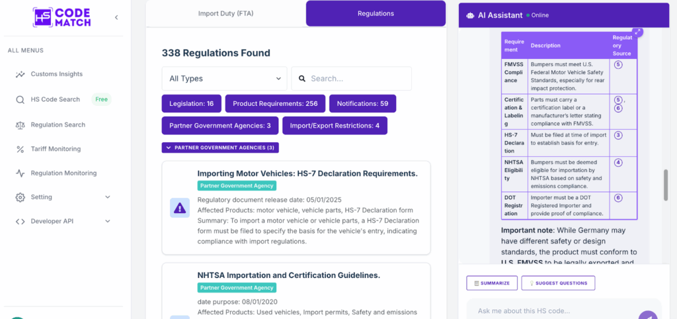Expand the AI Assistant table view
This screenshot has width=677, height=319.
[637, 32]
